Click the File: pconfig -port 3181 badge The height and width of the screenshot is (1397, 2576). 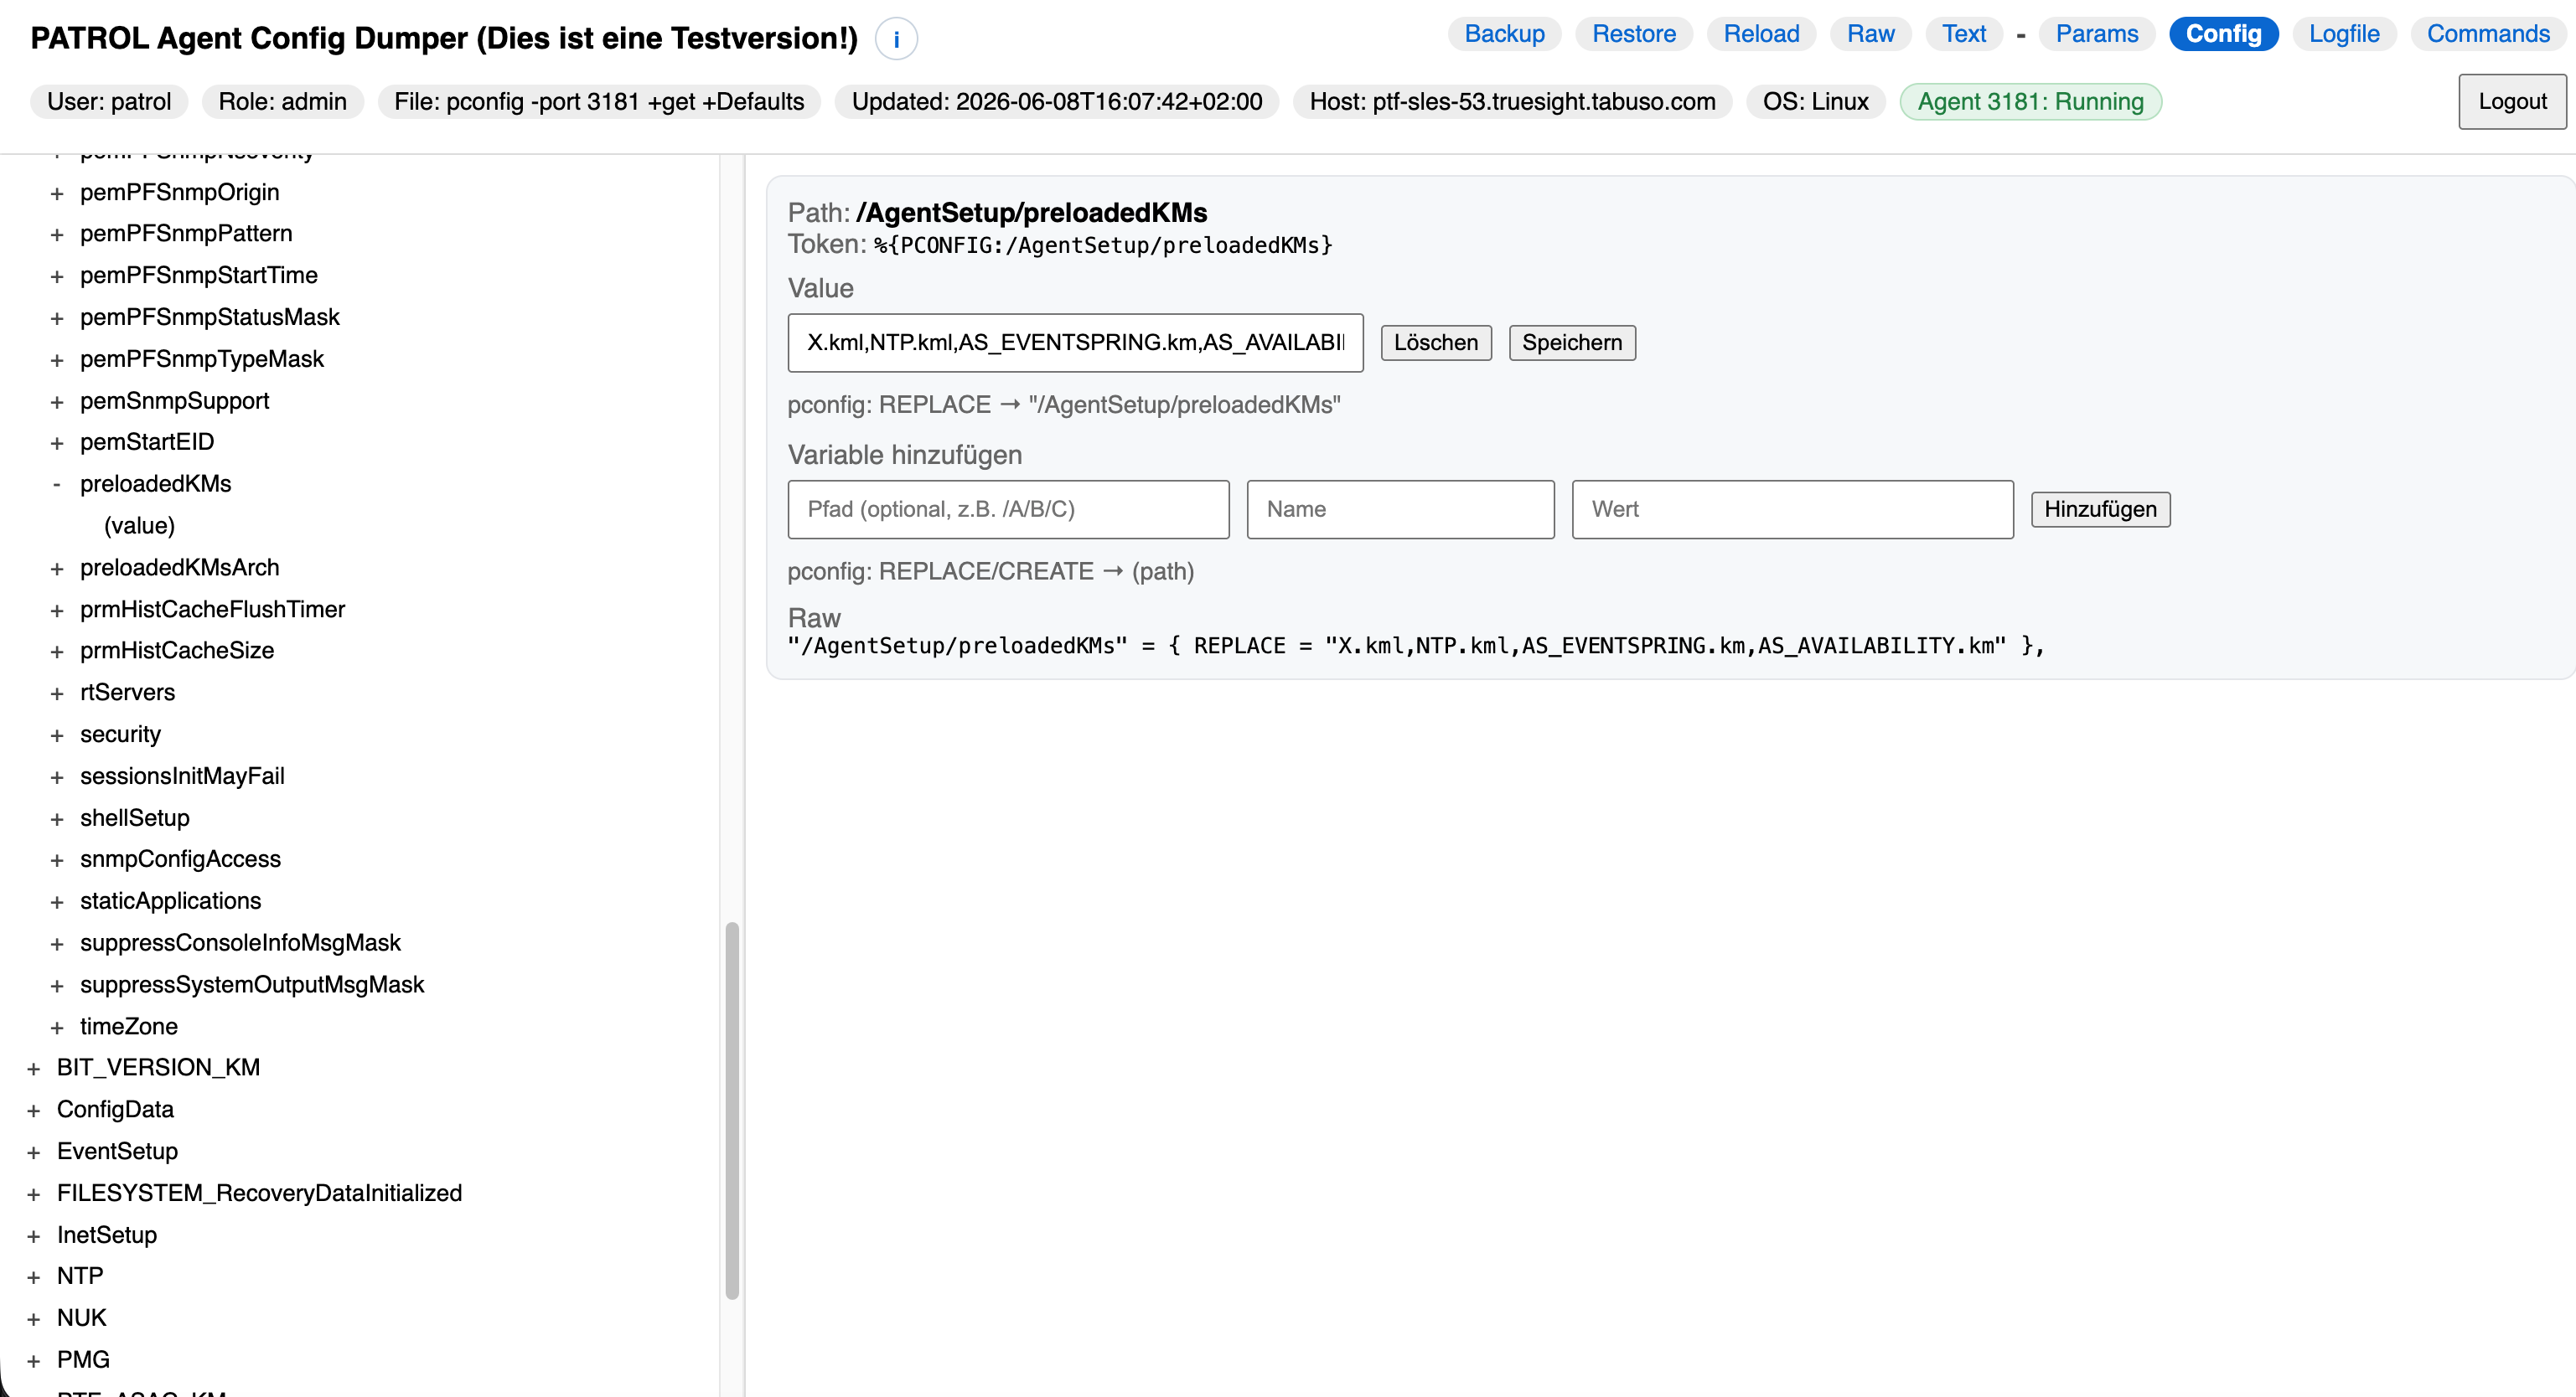pyautogui.click(x=599, y=102)
